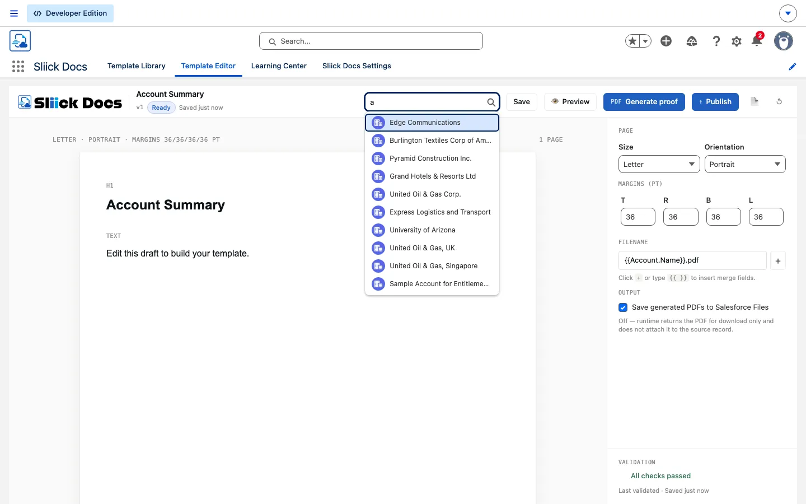Open the Learning Center tab
The image size is (806, 504).
tap(279, 66)
